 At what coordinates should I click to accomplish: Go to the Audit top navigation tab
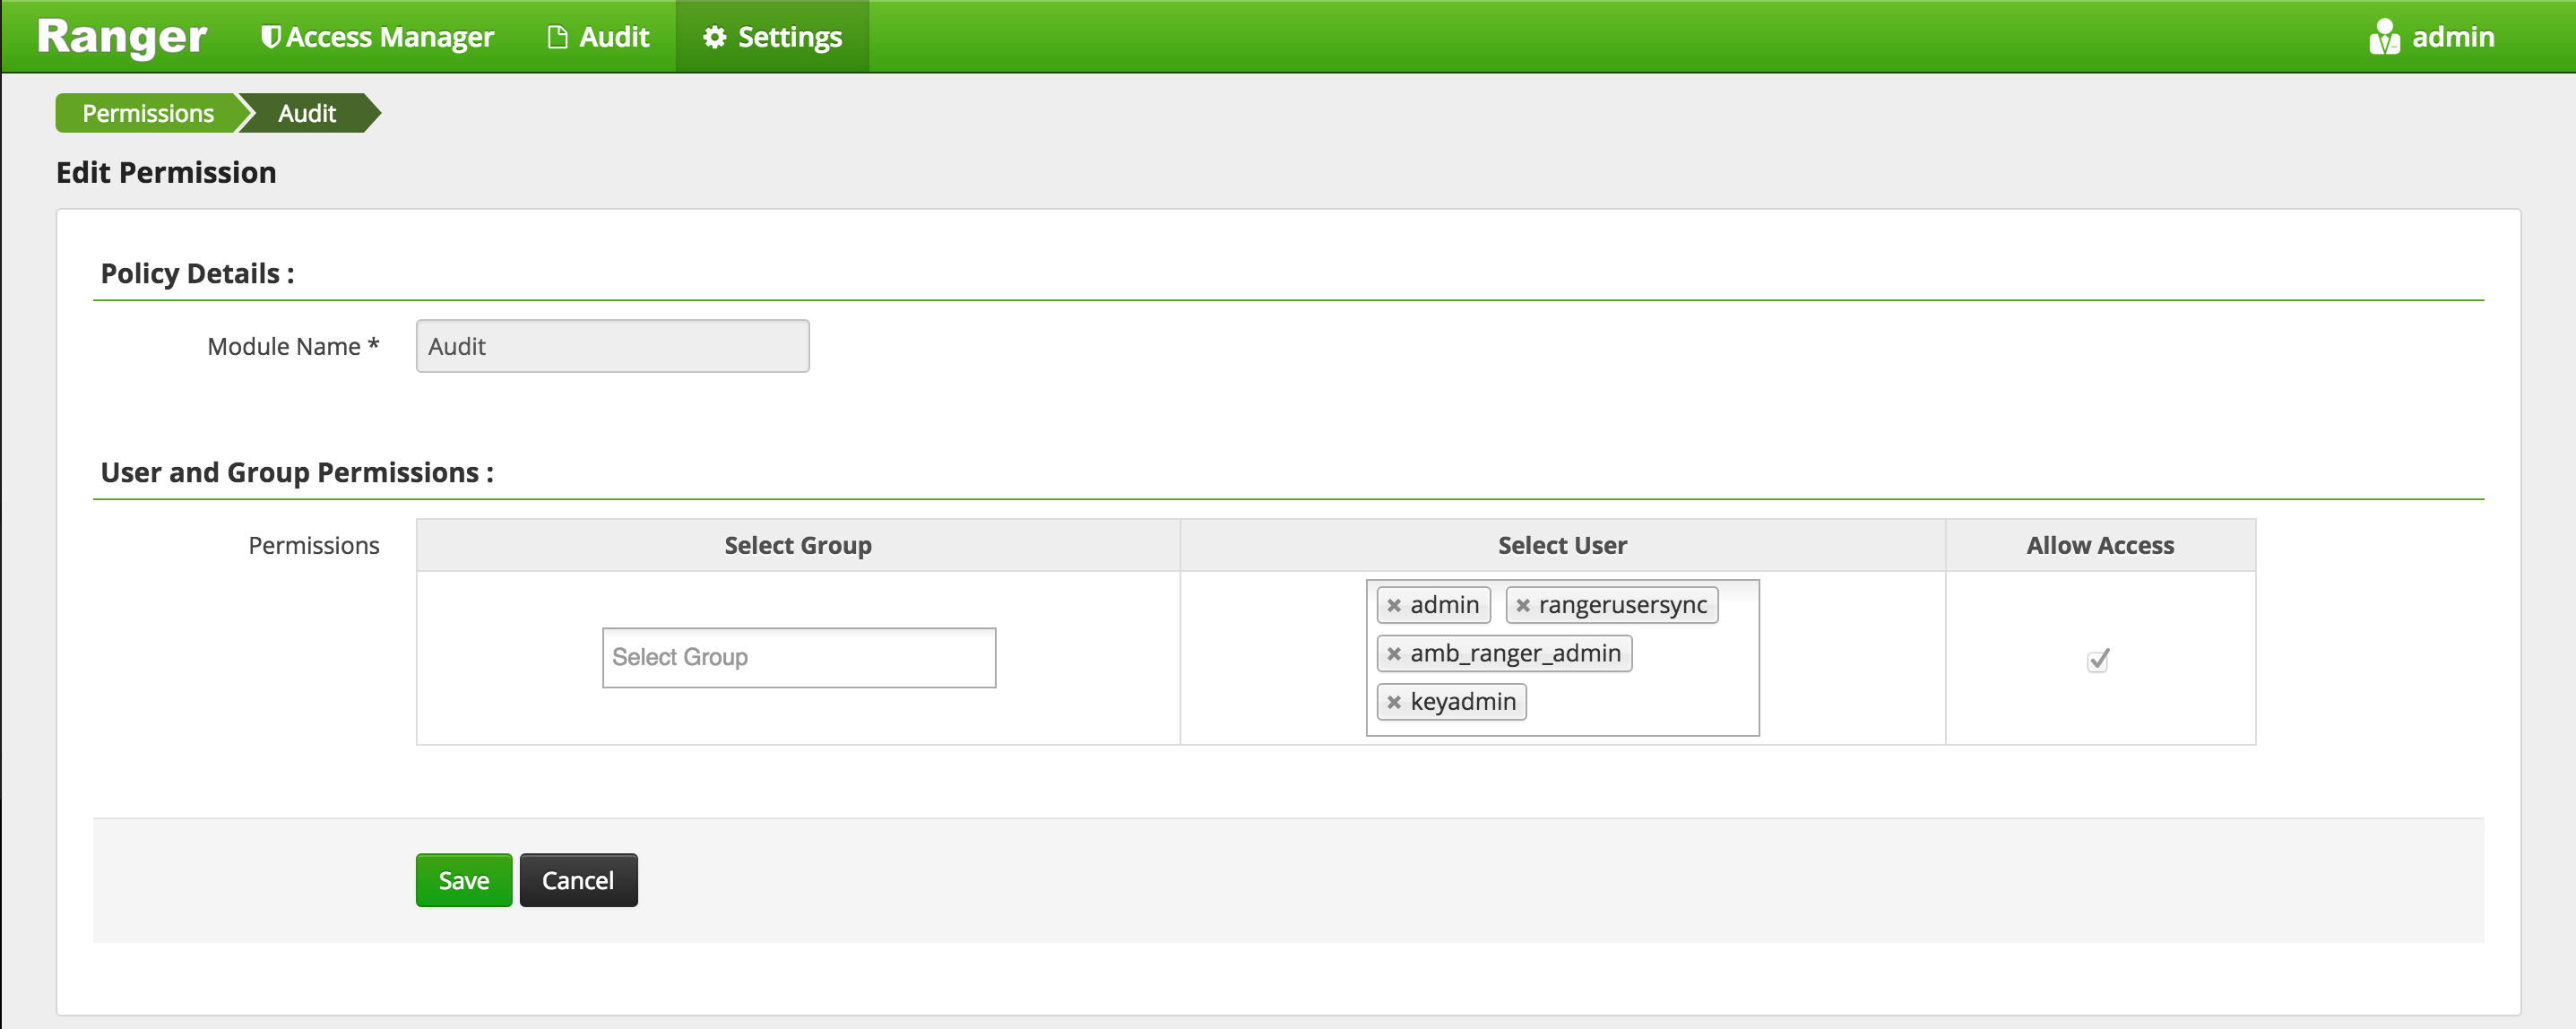point(613,37)
